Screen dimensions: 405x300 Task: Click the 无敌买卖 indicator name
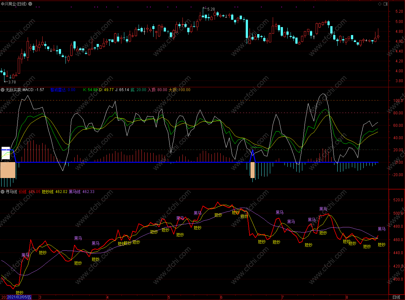click(13, 90)
